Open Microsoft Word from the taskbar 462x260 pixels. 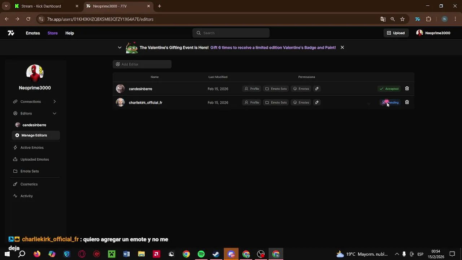coord(126,254)
